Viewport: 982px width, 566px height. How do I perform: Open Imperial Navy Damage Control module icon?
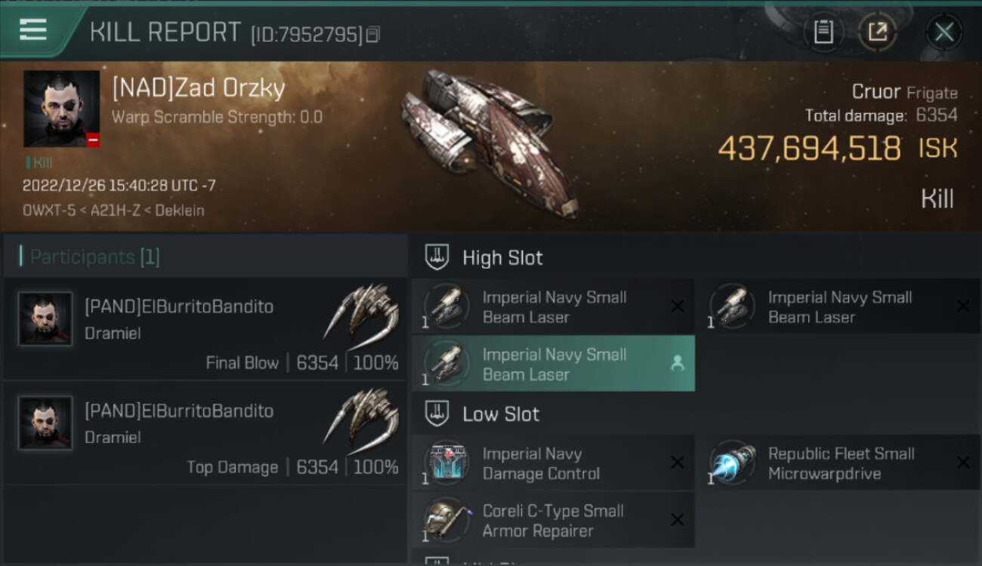point(446,463)
